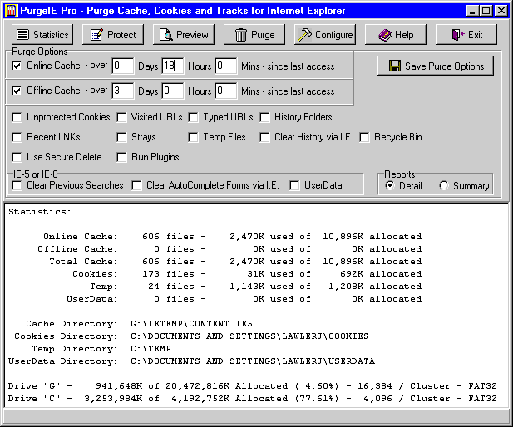The height and width of the screenshot is (427, 513).
Task: Click the Drive "G" allocation line
Action: click(252, 386)
